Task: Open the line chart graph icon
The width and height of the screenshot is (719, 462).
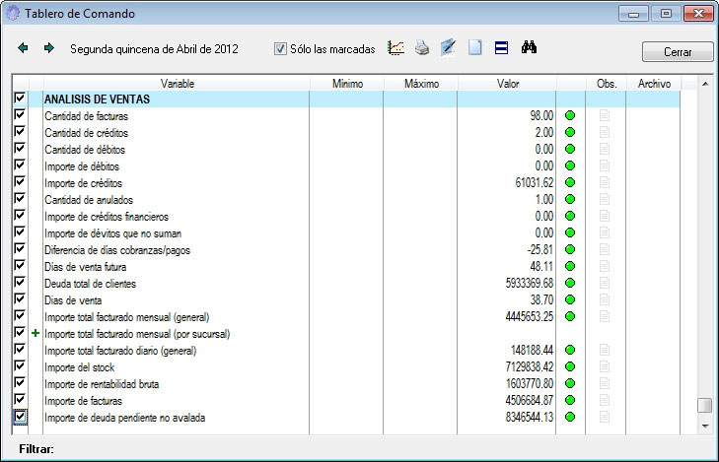Action: (x=396, y=47)
